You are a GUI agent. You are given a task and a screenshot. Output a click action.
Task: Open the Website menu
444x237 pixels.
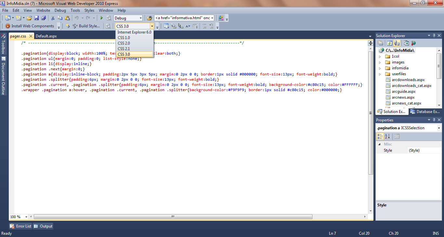[43, 10]
